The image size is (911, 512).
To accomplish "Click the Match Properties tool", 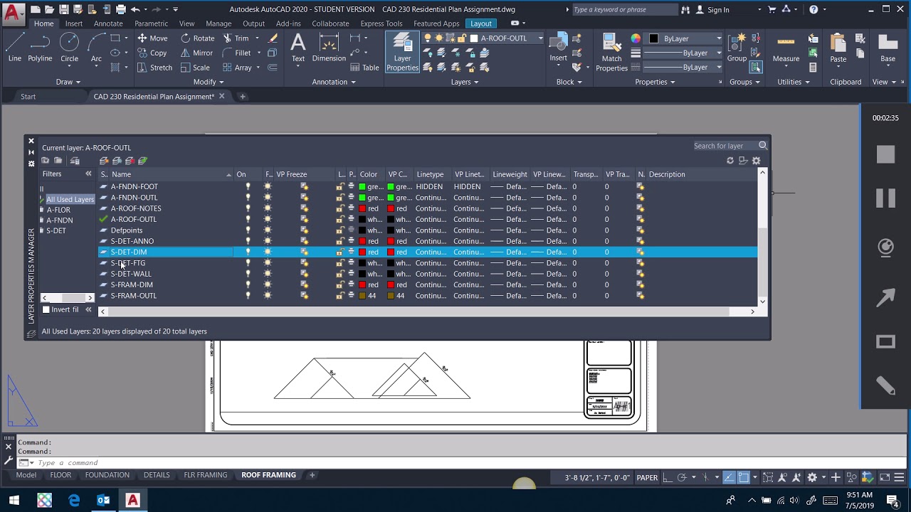I will point(611,53).
